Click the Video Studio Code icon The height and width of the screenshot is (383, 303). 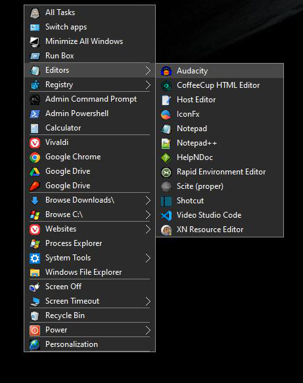tap(166, 215)
